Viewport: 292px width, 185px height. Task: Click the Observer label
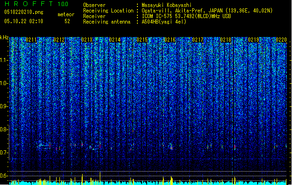[94, 5]
